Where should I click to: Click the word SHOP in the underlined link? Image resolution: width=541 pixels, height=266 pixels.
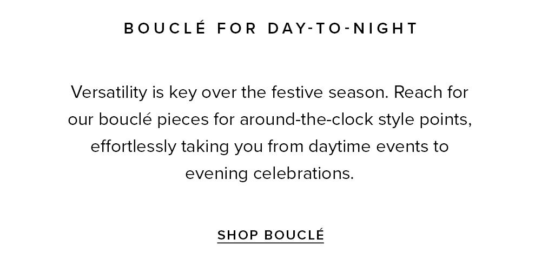(237, 235)
